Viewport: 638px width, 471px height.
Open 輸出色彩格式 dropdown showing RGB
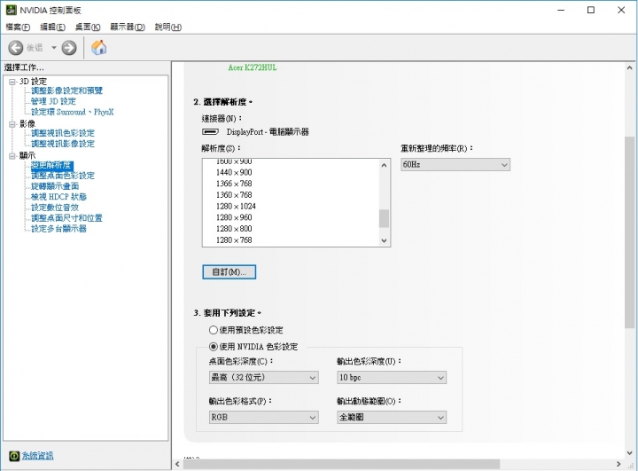[x=264, y=417]
